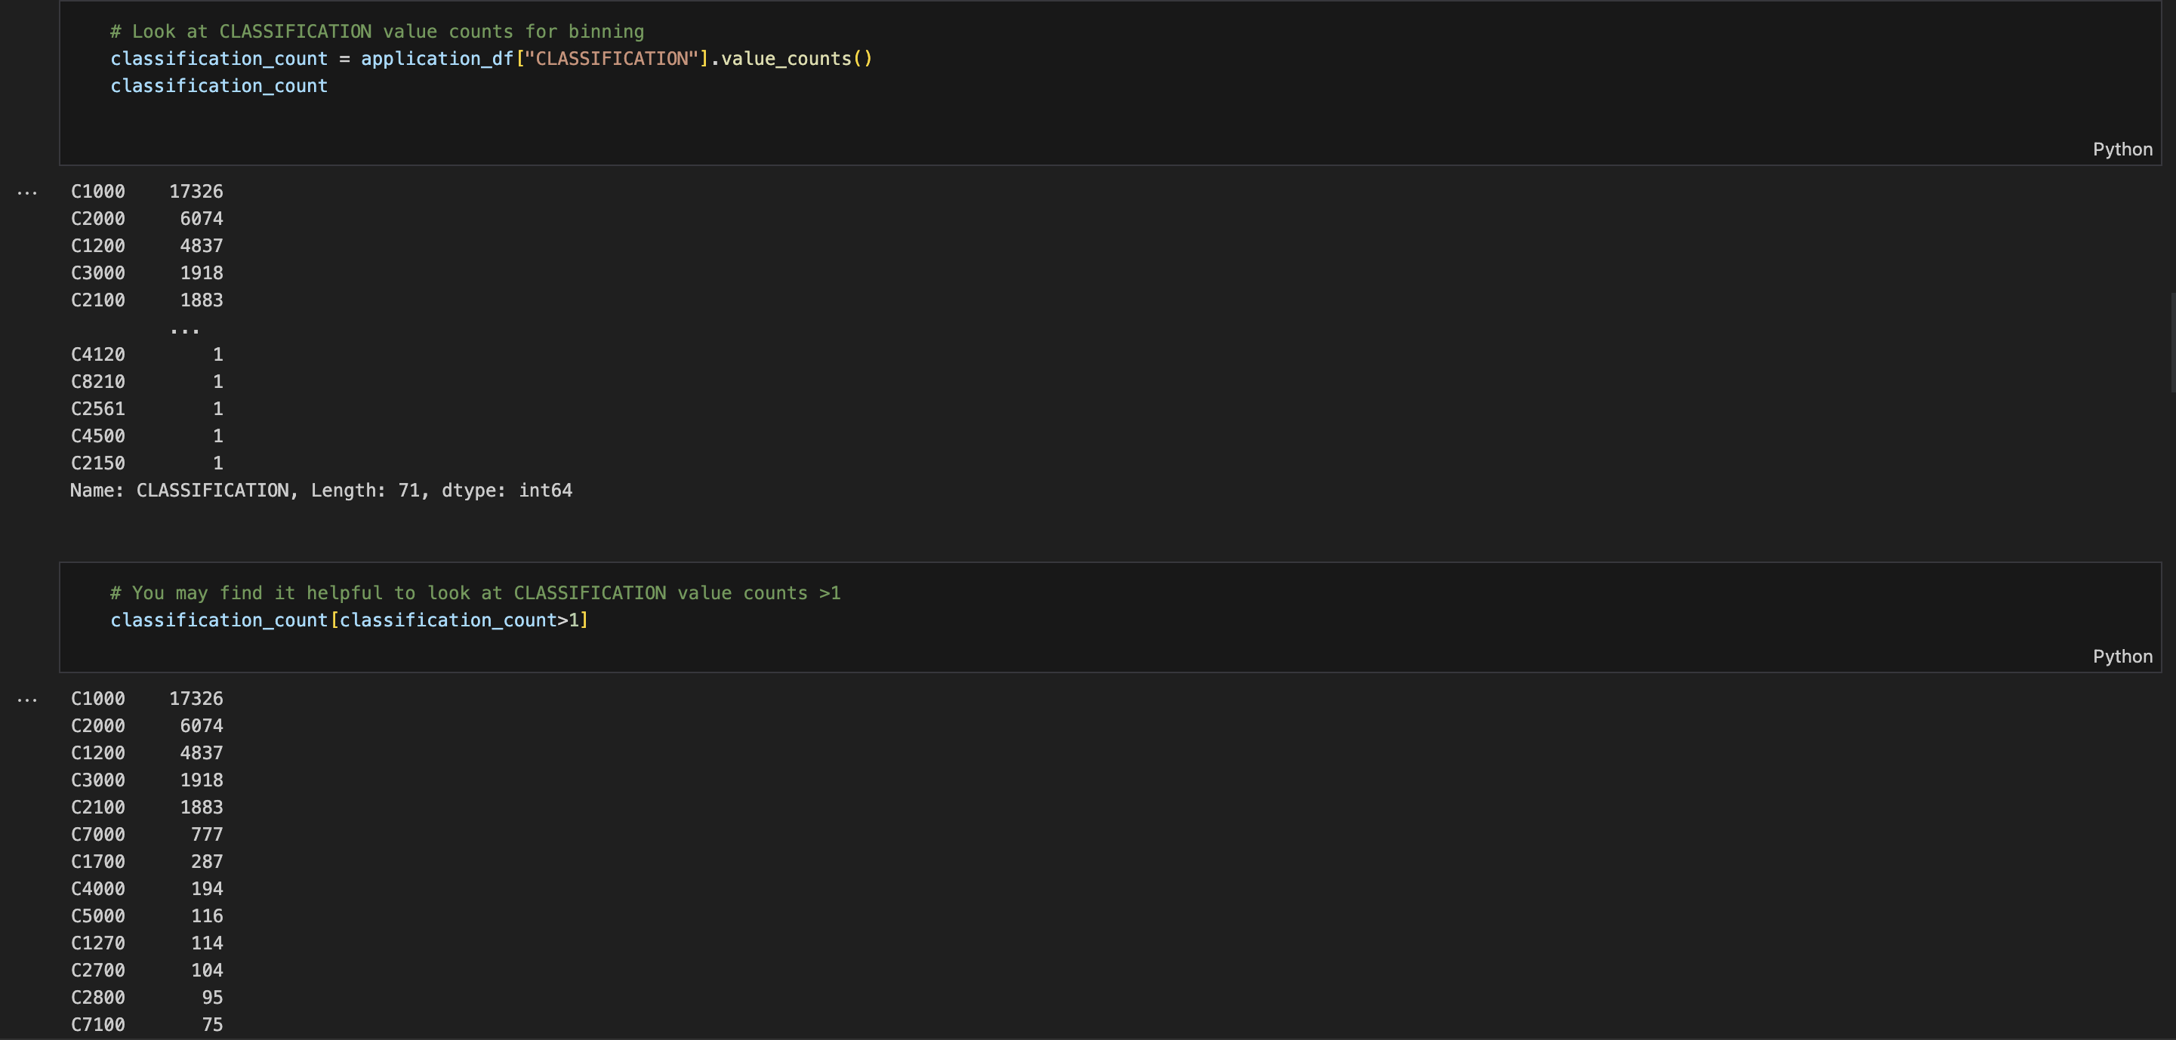Select C1270 114 row in second output
The image size is (2176, 1040).
(x=147, y=943)
